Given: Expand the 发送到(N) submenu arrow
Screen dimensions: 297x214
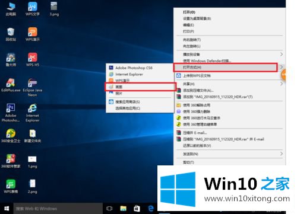Looking at the screenshot, I should [x=282, y=154].
